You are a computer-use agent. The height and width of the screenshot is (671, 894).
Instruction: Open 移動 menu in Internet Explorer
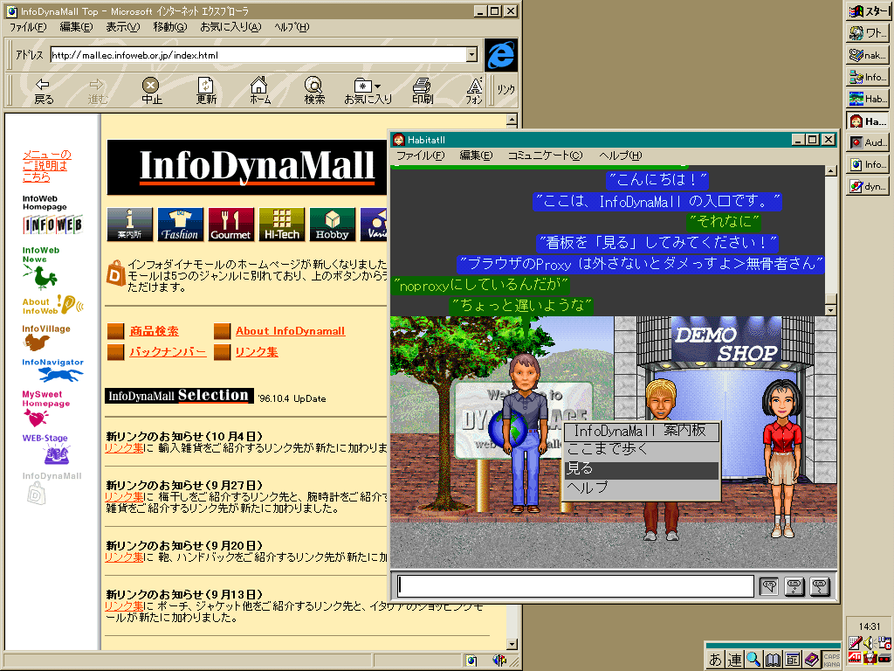point(169,27)
